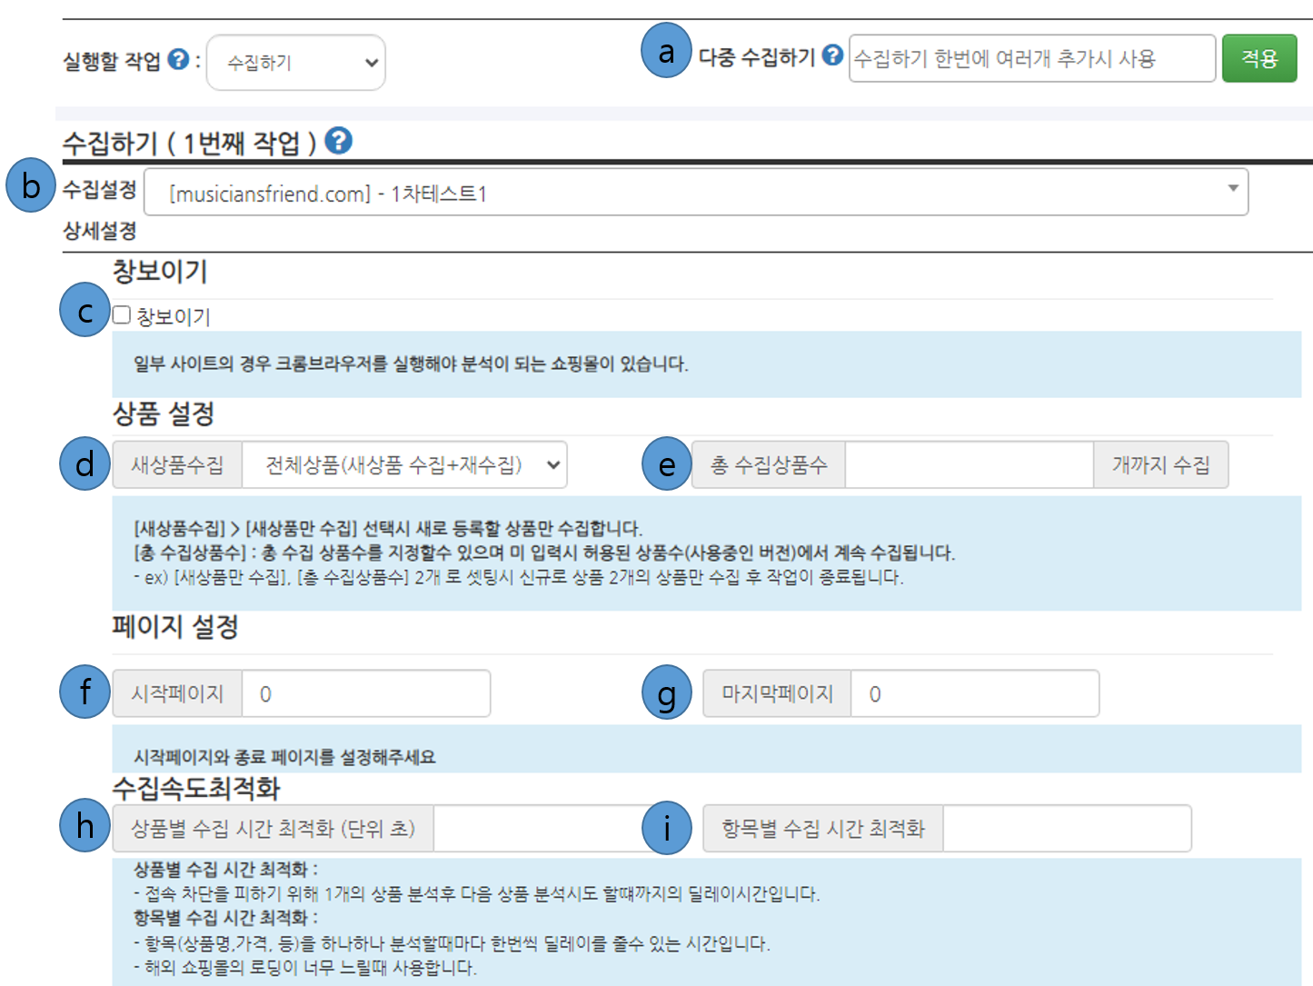Select the 마지막페이지 number field
This screenshot has height=986, width=1313.
point(974,694)
